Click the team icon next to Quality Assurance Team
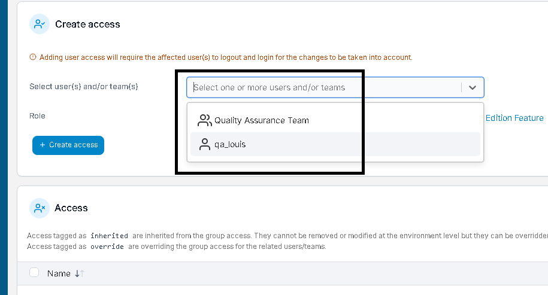Image resolution: width=548 pixels, height=295 pixels. 204,120
